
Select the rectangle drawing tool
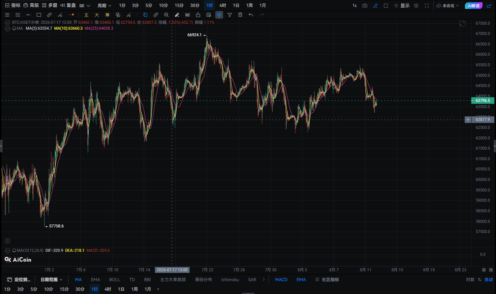click(x=39, y=15)
